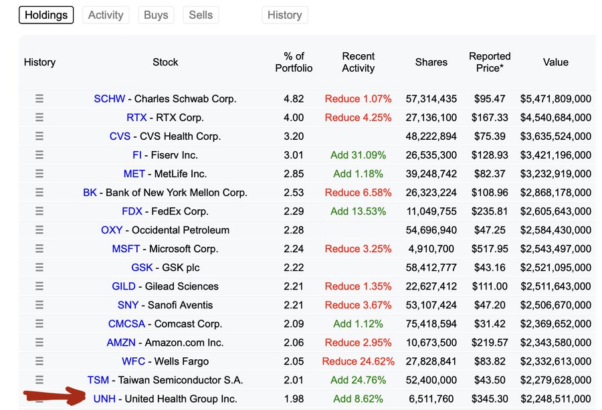Select the history icon for Gilead Sciences
The width and height of the screenshot is (602, 410).
click(39, 286)
